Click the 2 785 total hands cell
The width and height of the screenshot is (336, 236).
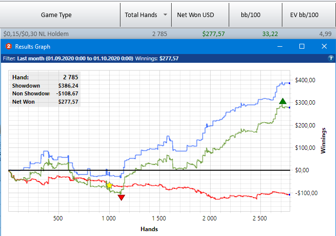click(159, 34)
